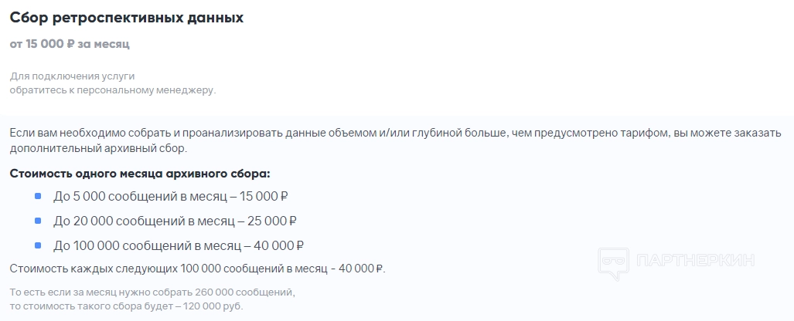Click the blue bullet before 'До 5 000 сообщений'
794x321 pixels.
point(38,196)
